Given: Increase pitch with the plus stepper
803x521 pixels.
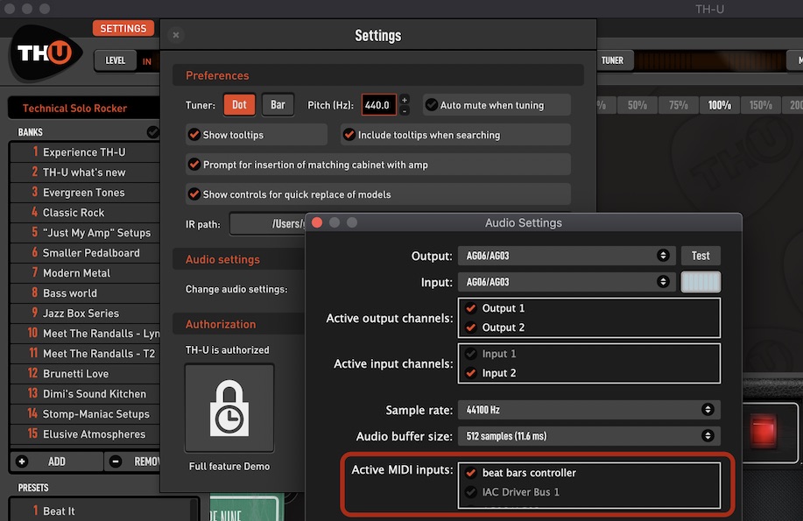Looking at the screenshot, I should click(x=405, y=100).
